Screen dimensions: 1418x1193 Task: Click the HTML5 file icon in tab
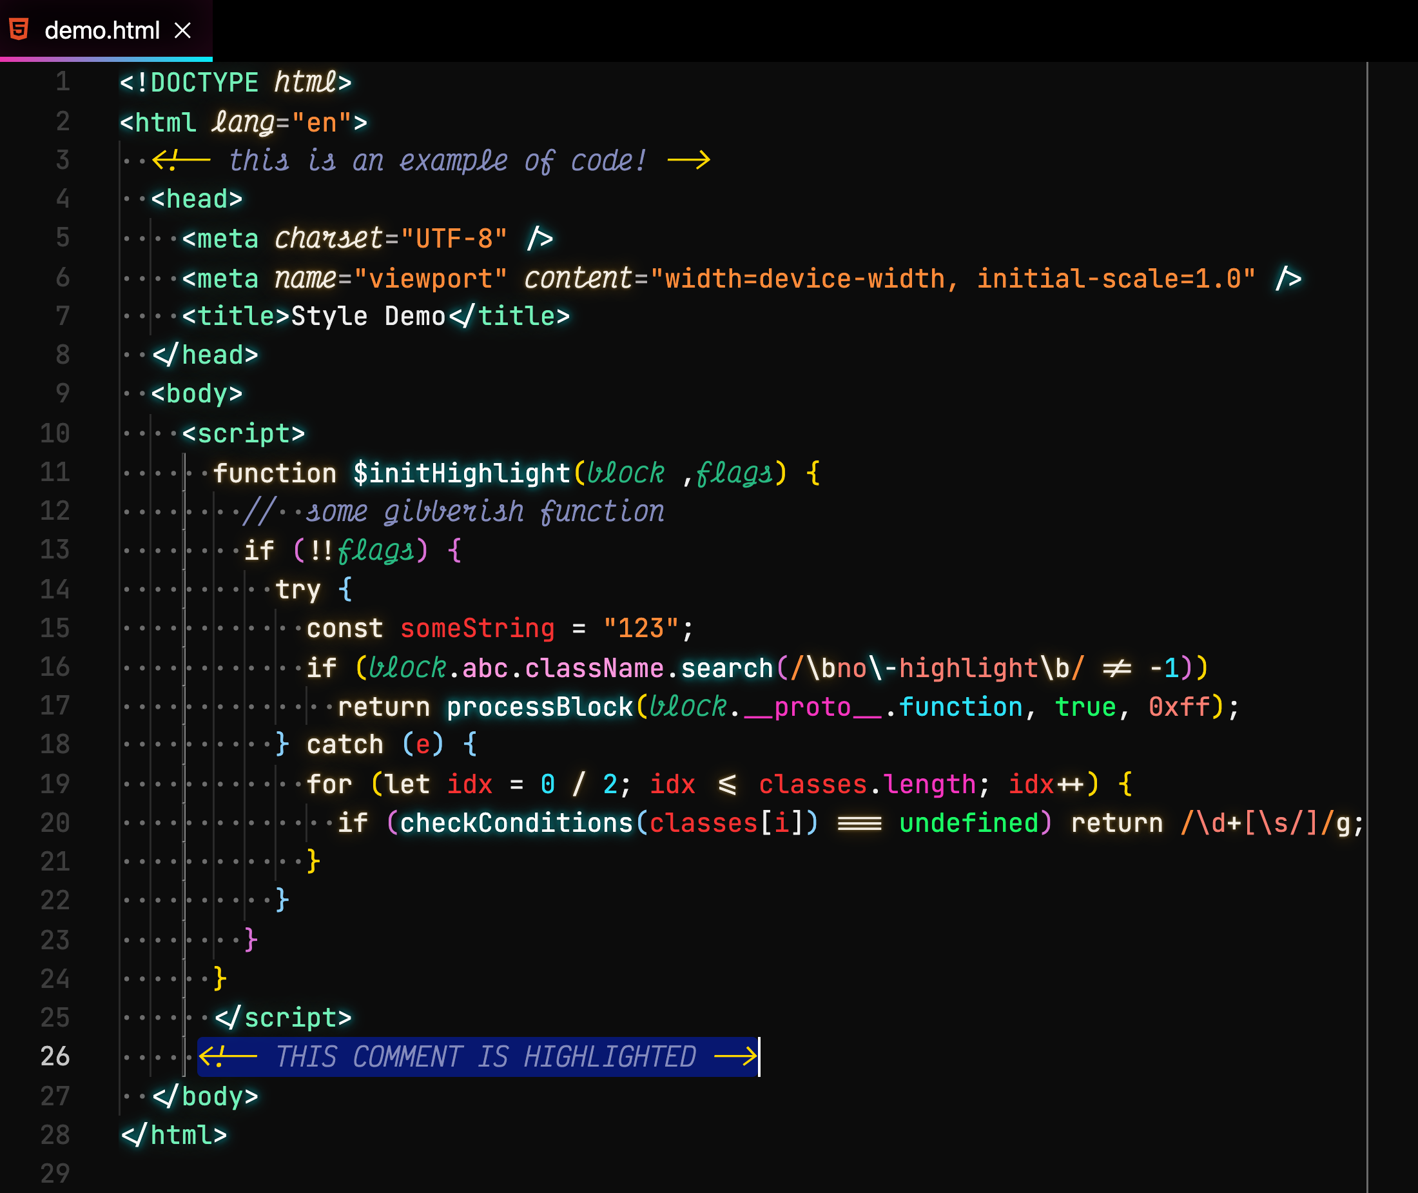pyautogui.click(x=19, y=30)
